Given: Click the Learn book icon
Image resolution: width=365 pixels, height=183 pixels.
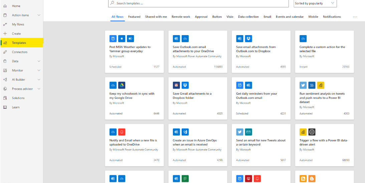Looking at the screenshot, I should coord(5,107).
